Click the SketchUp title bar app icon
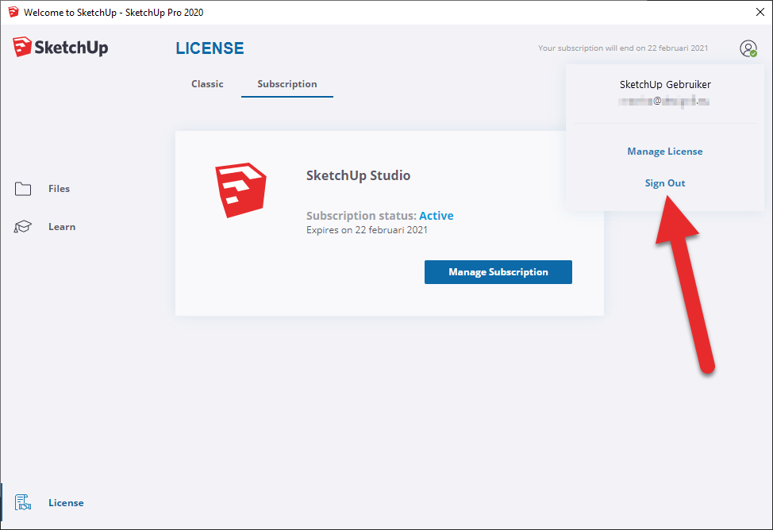 point(13,12)
